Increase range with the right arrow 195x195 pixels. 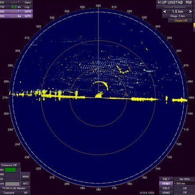pos(190,11)
